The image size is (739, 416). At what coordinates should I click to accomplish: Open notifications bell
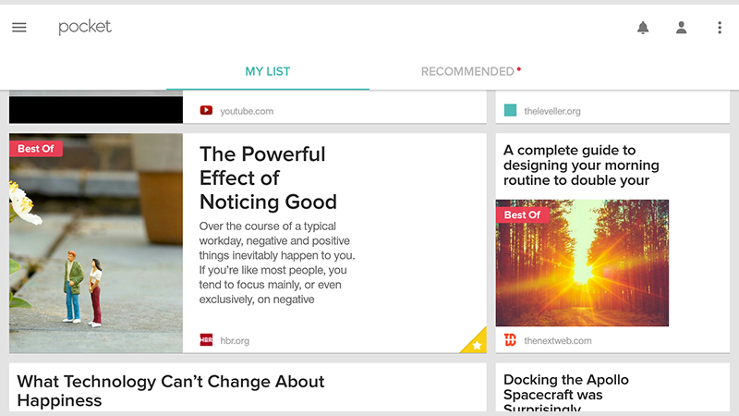click(x=643, y=28)
